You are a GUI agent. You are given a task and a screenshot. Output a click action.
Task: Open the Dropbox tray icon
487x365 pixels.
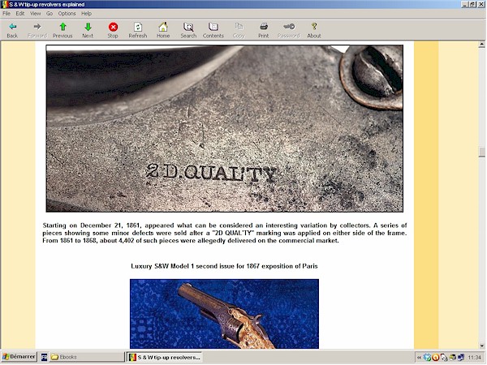pyautogui.click(x=428, y=358)
